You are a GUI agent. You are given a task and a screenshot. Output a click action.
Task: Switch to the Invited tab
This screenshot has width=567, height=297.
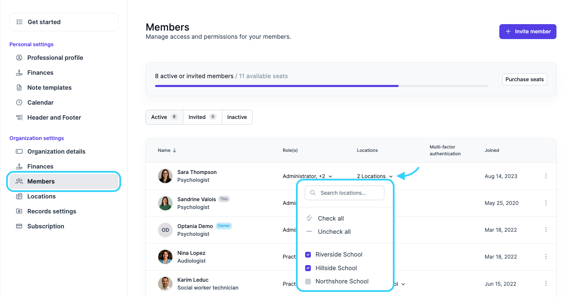pos(202,117)
